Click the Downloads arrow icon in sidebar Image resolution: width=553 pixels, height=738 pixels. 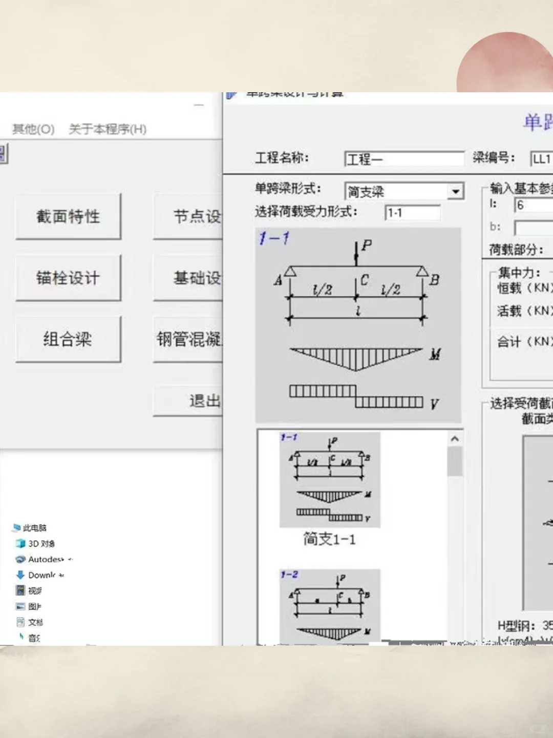click(20, 575)
